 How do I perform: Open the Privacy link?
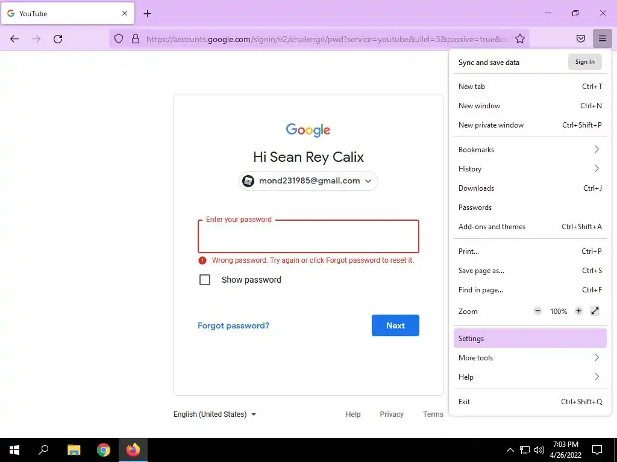(x=392, y=414)
